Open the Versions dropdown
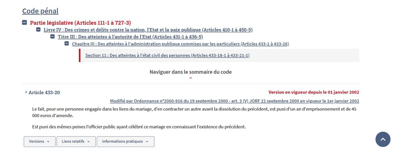Screen dimensions: 393x151 tap(39, 142)
